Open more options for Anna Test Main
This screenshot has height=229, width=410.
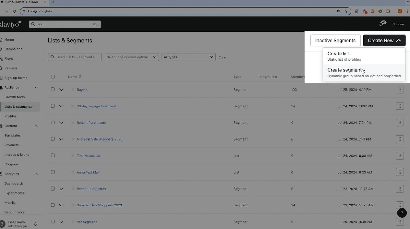[400, 172]
